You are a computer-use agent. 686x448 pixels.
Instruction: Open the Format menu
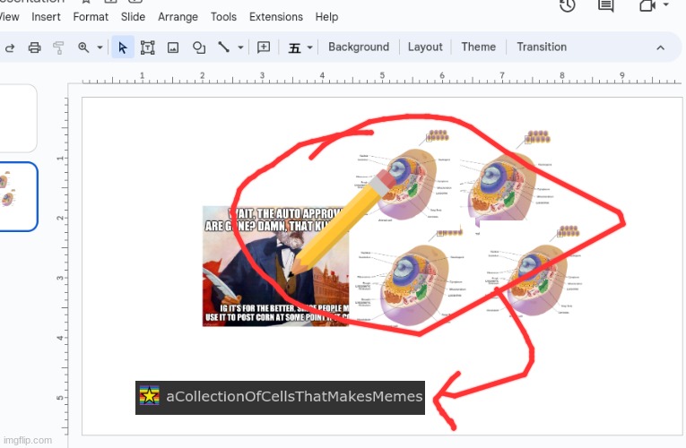[x=91, y=17]
